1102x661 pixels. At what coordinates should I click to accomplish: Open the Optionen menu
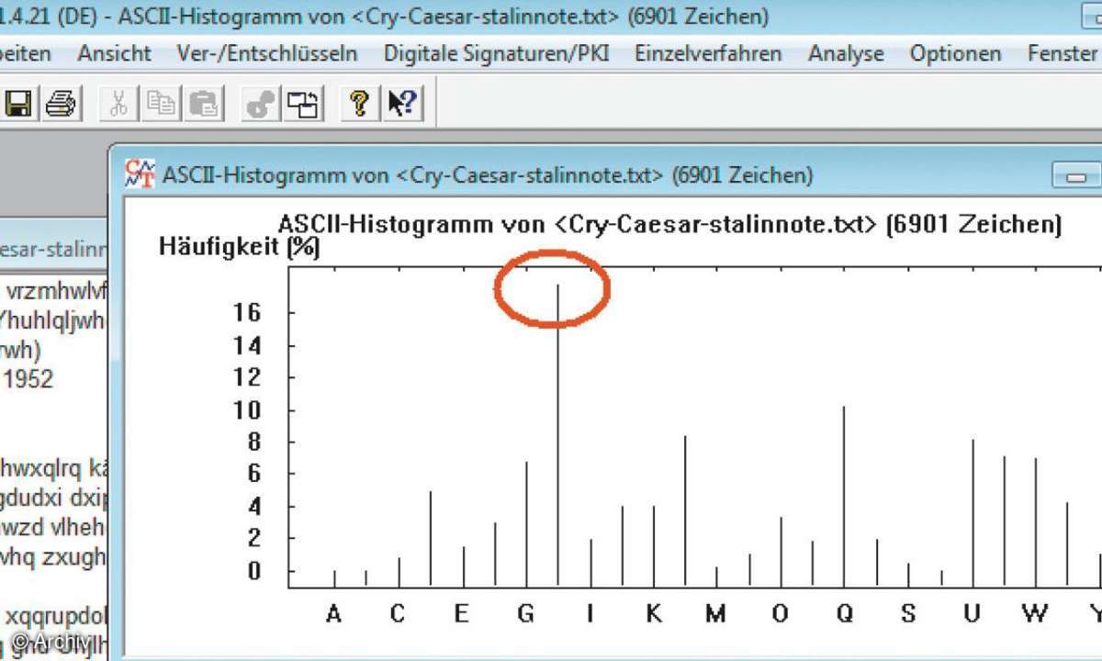coord(955,54)
